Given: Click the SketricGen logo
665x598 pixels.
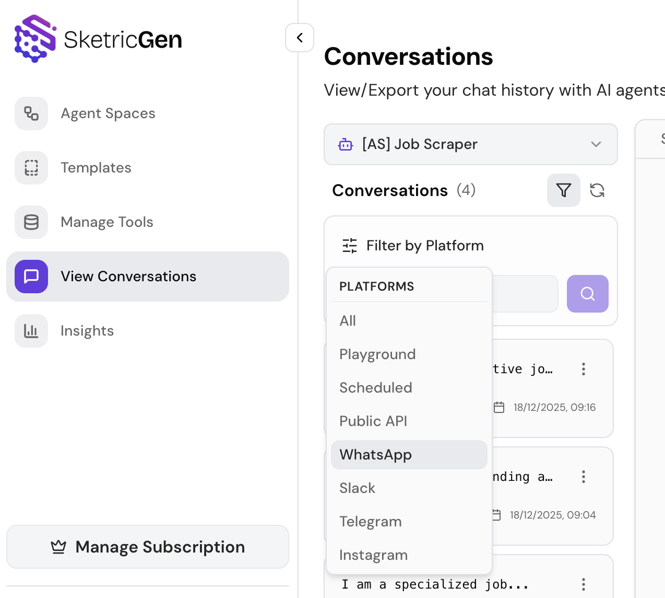Looking at the screenshot, I should click(x=98, y=38).
